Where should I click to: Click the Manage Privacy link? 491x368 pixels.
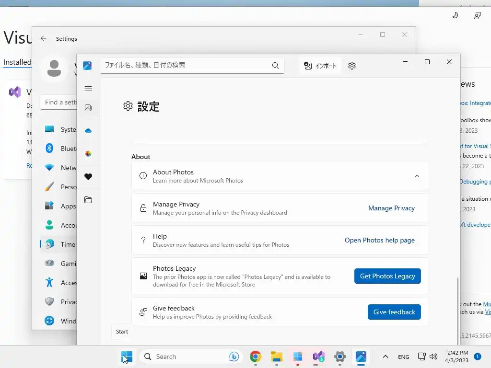click(x=391, y=208)
